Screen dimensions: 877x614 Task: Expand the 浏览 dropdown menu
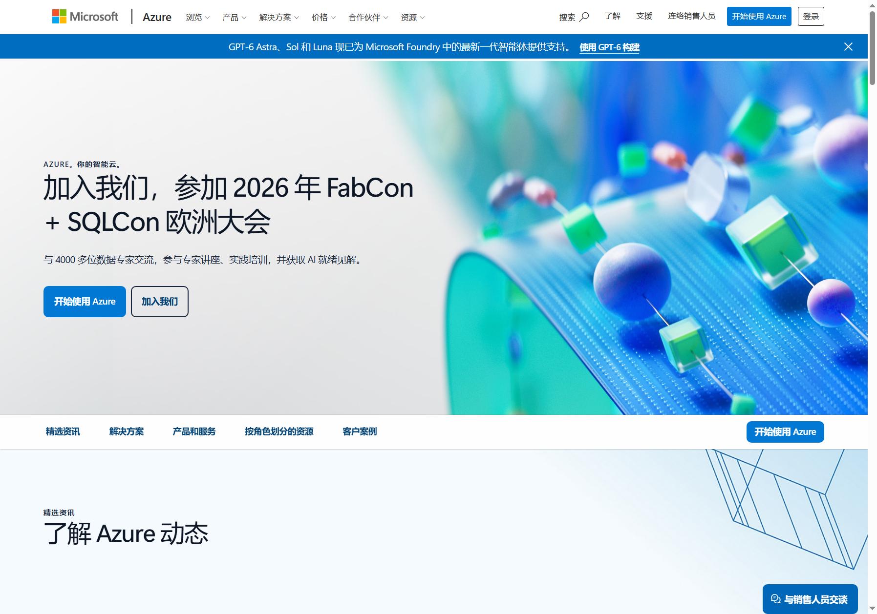click(197, 17)
